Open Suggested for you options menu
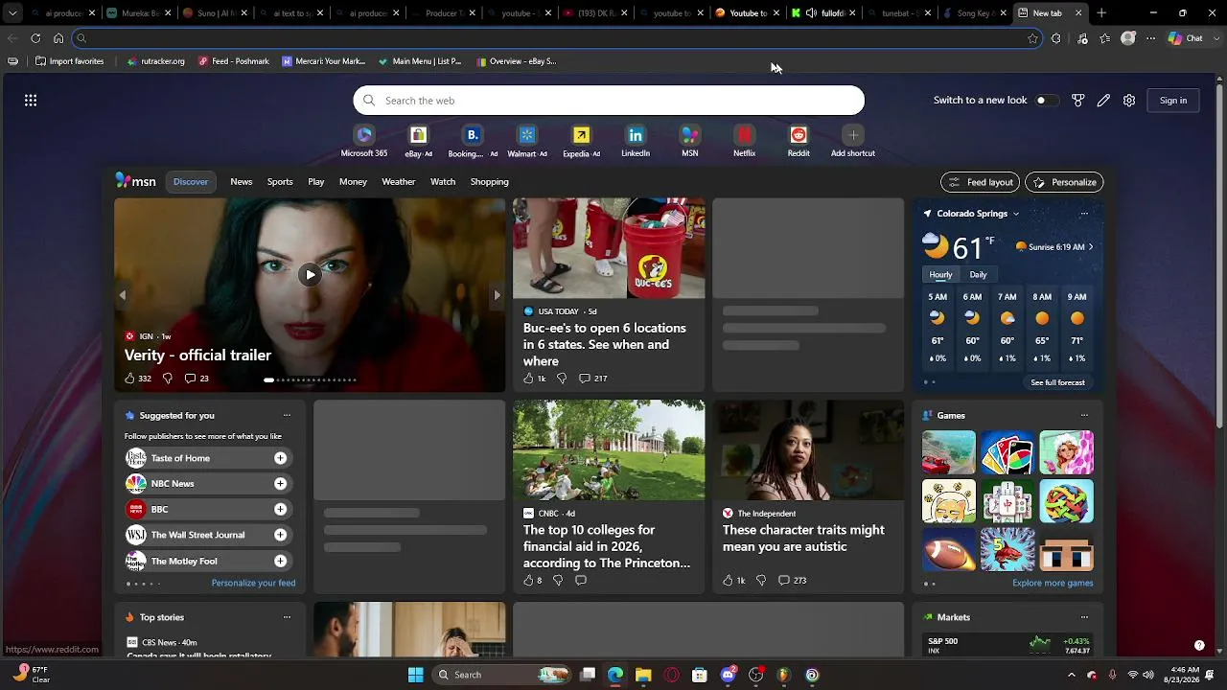The width and height of the screenshot is (1227, 690). [287, 416]
